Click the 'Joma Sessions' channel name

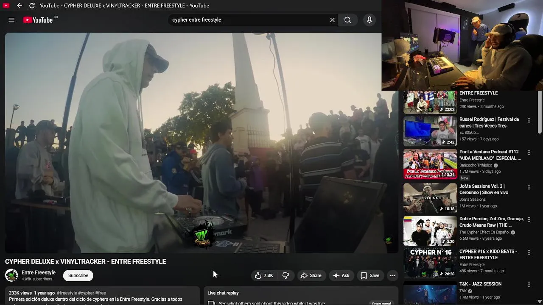(473, 200)
